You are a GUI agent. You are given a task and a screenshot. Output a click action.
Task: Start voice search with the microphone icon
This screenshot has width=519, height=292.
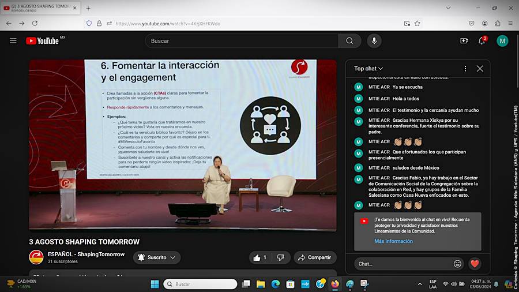374,41
